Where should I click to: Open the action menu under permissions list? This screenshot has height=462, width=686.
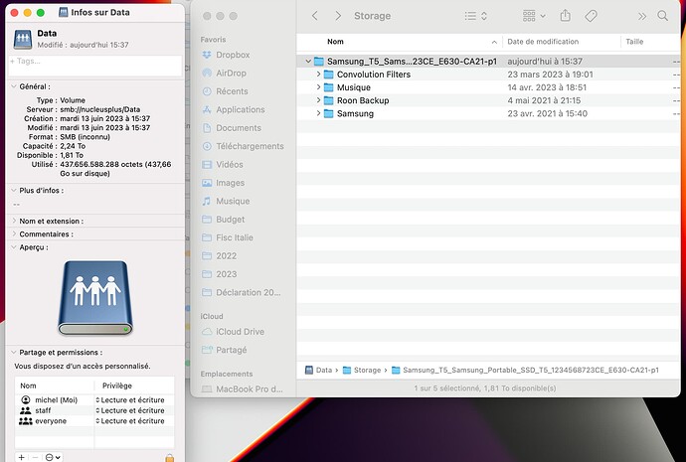point(53,457)
